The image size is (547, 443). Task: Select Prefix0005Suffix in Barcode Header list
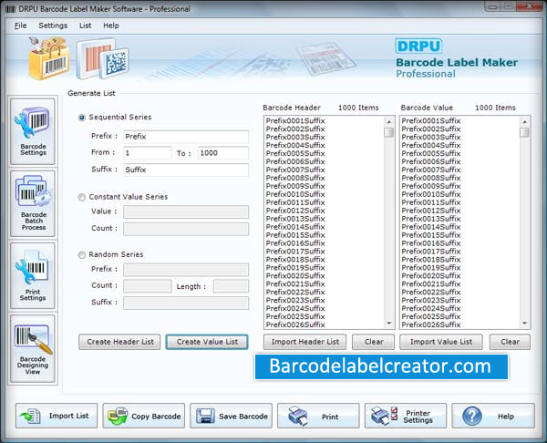pos(295,153)
